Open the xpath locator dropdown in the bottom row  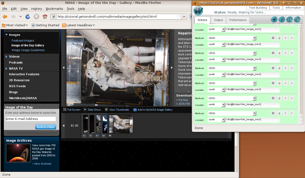pyautogui.click(x=223, y=120)
